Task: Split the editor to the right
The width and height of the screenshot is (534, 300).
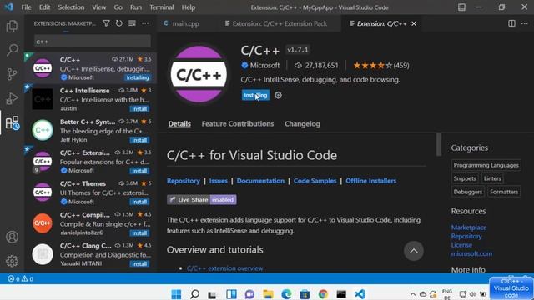Action: [511, 23]
